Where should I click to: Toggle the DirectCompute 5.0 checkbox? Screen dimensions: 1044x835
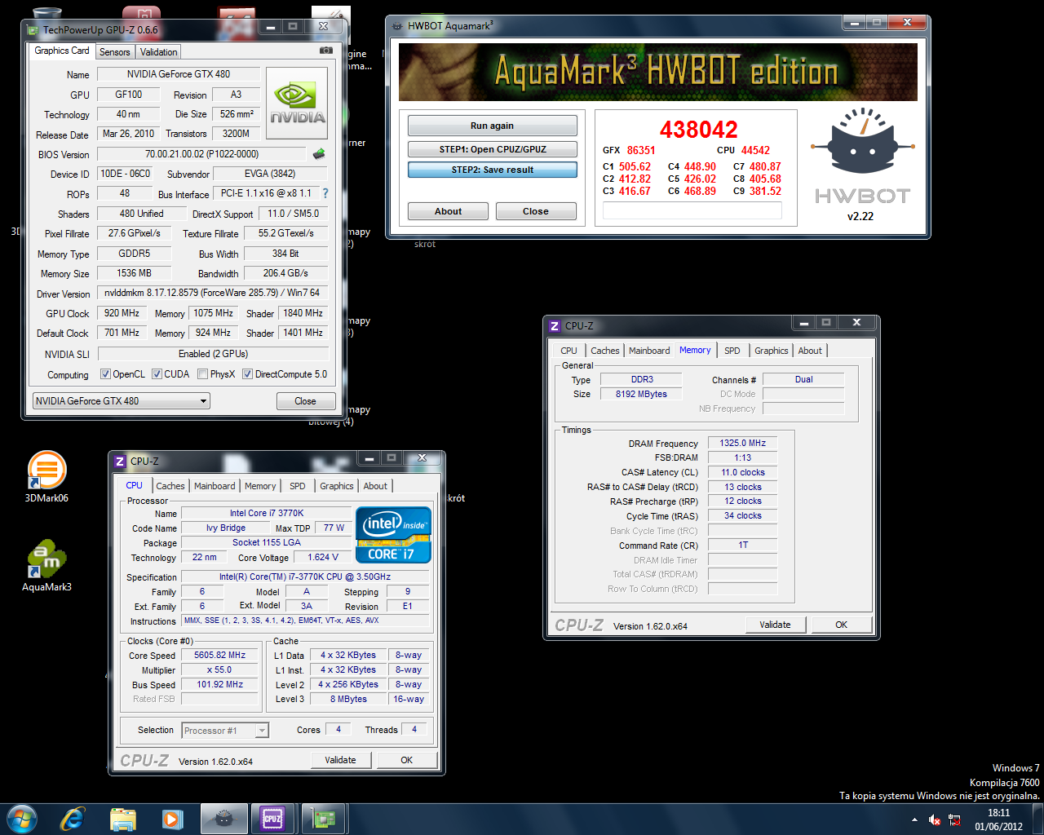tap(247, 374)
